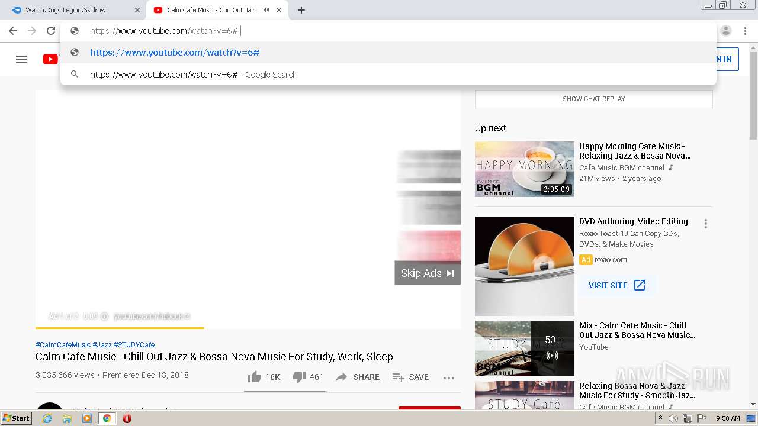Click the video ad progress bar
The height and width of the screenshot is (426, 758).
(248, 327)
